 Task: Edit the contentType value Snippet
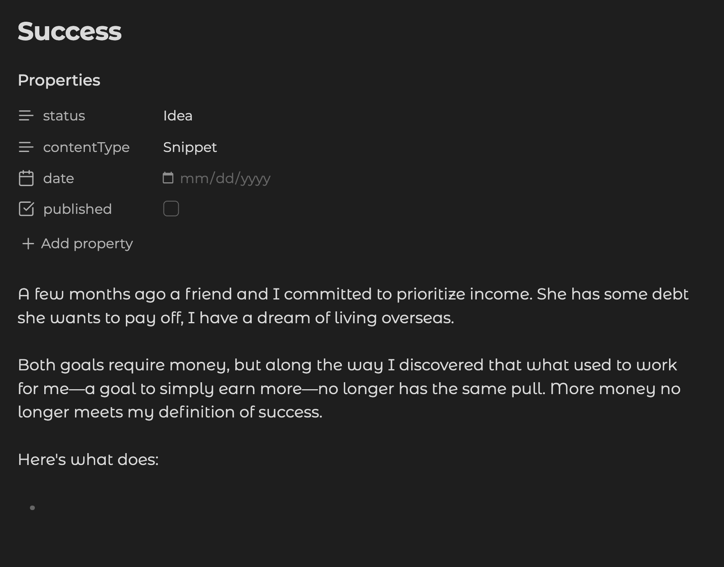point(190,147)
